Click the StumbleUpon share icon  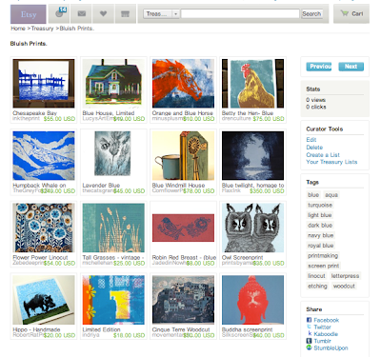309,347
